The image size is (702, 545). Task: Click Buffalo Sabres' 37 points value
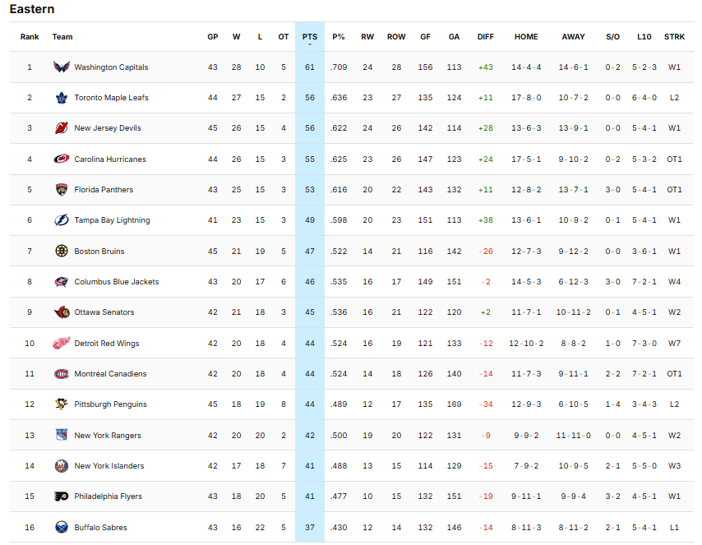[310, 528]
